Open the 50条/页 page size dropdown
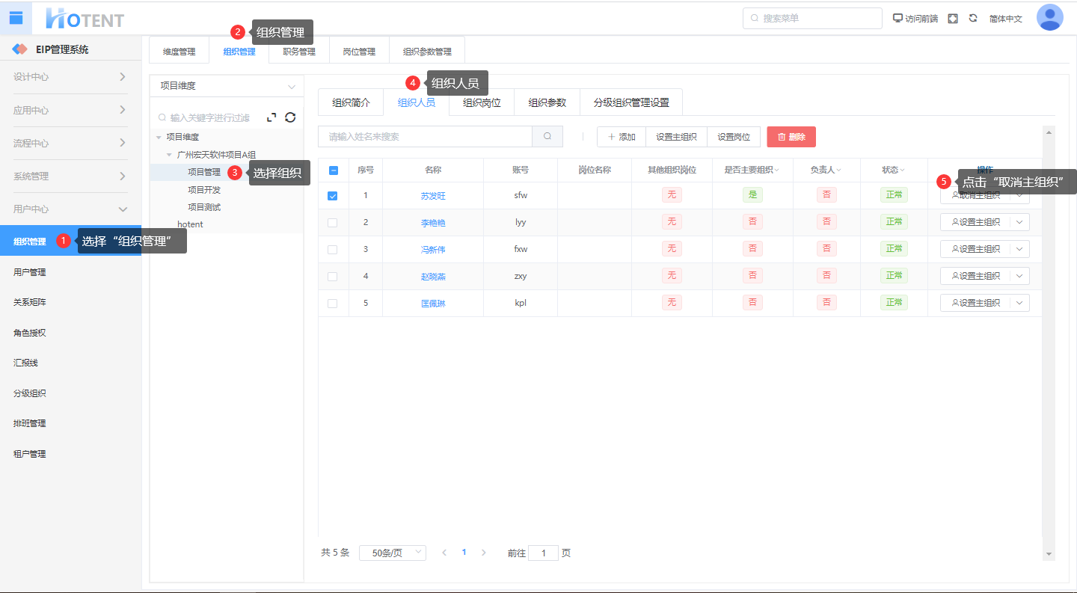Viewport: 1077px width, 593px height. click(393, 553)
